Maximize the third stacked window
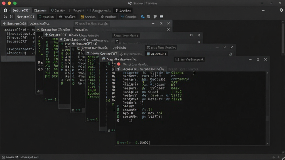 191,35
